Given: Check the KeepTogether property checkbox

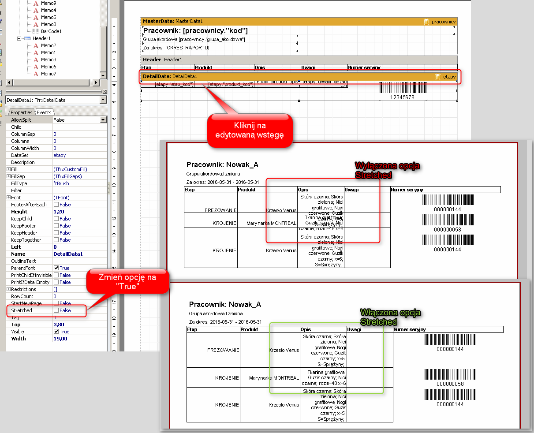Looking at the screenshot, I should coord(56,240).
